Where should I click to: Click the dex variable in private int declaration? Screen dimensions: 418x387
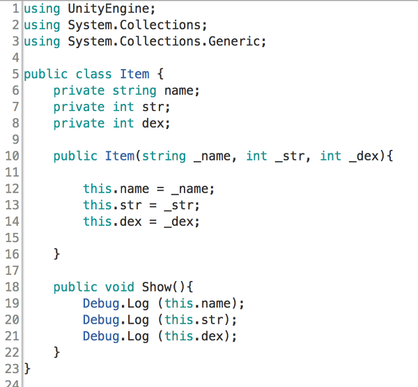tap(153, 123)
